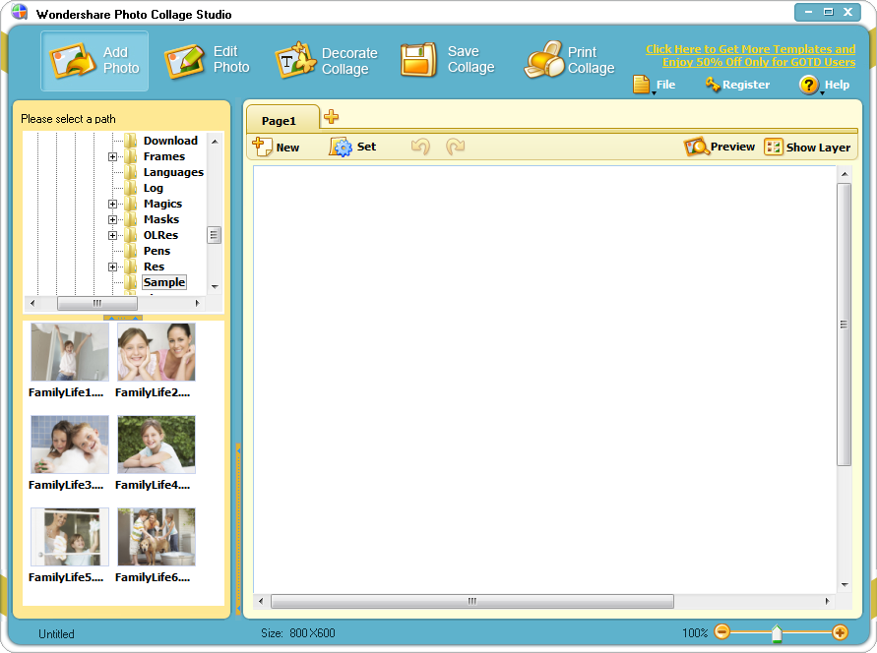Expand the Magics folder
This screenshot has height=653, width=877.
pos(112,204)
